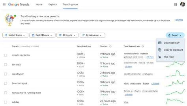Open kamala harris running mate sparkline

[x=175, y=92]
